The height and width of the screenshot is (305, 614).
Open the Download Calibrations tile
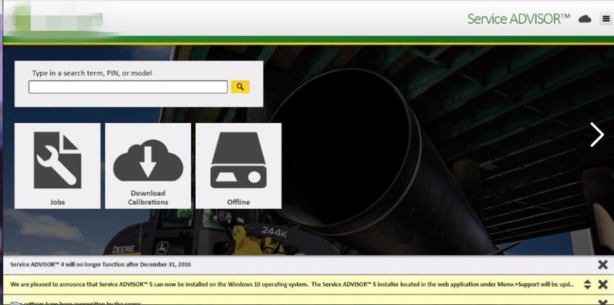tap(148, 166)
